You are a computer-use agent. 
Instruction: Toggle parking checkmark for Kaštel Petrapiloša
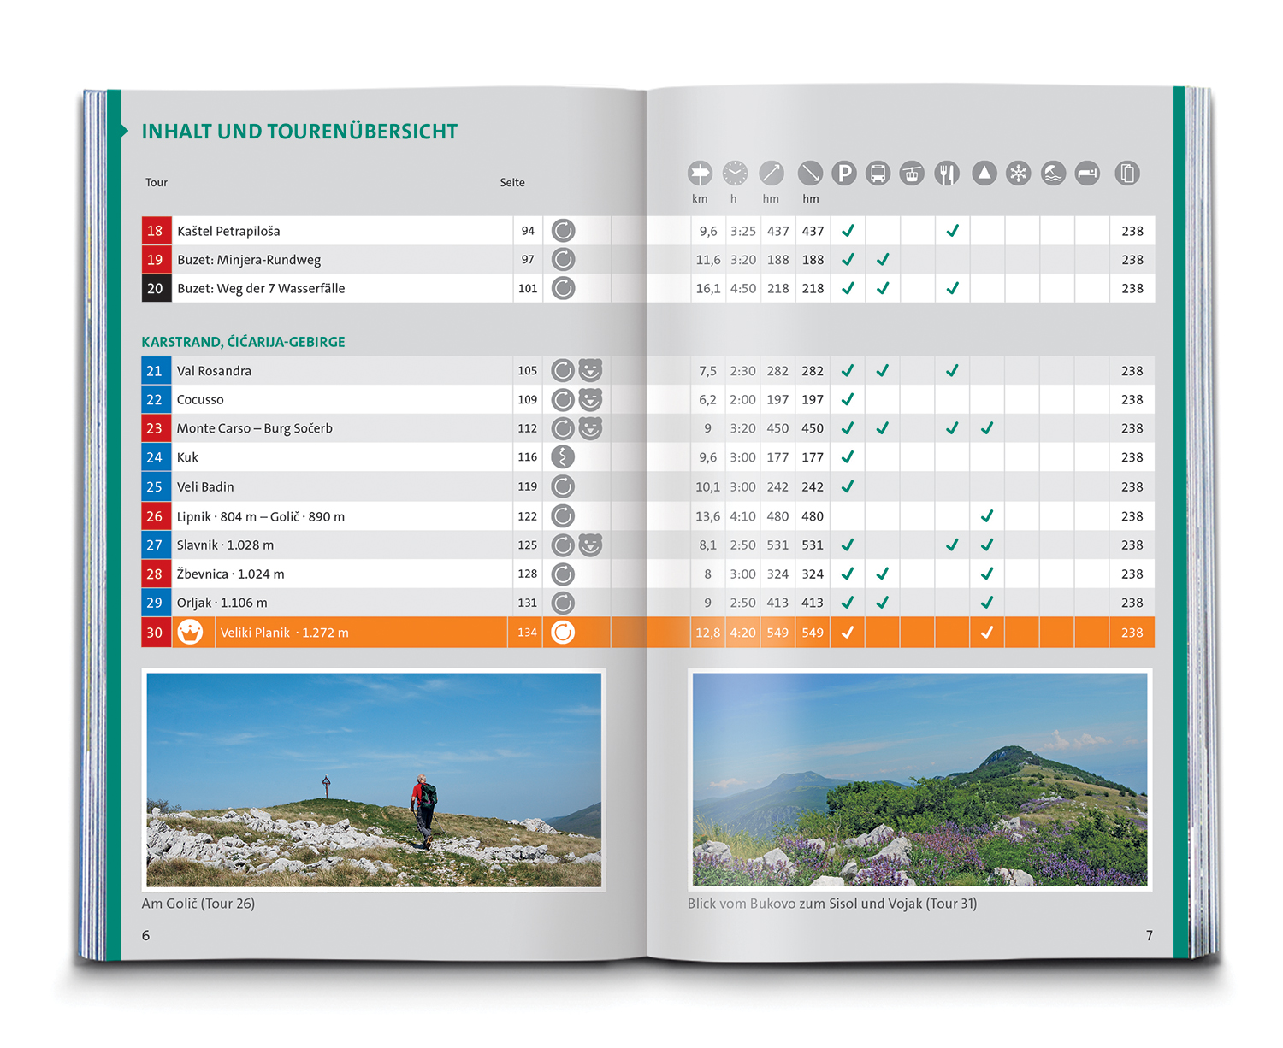tap(848, 231)
